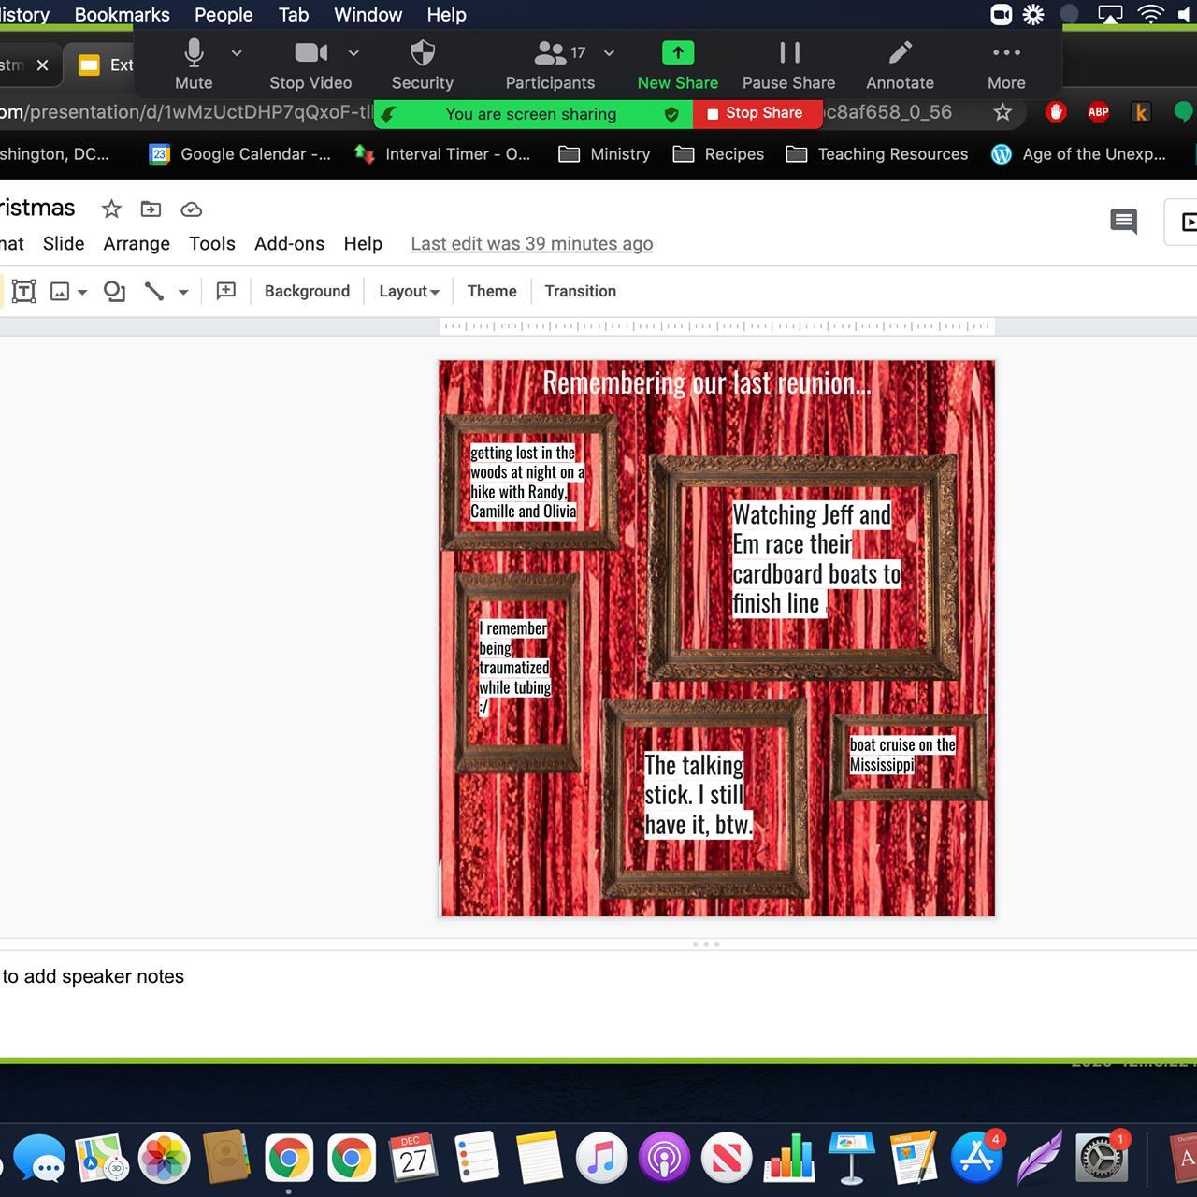Star the presentation title
The height and width of the screenshot is (1197, 1197).
111,209
